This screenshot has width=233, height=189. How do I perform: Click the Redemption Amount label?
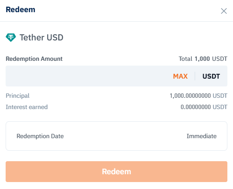(x=34, y=59)
